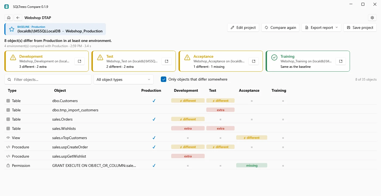The height and width of the screenshot is (196, 381).
Task: Click the baseline star icon
Action: pyautogui.click(x=12, y=29)
